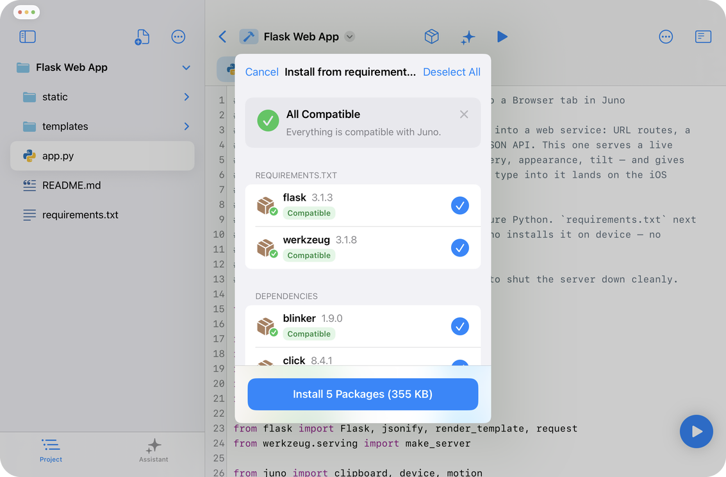Go back with the blue chevron arrow
This screenshot has width=726, height=477.
(223, 37)
